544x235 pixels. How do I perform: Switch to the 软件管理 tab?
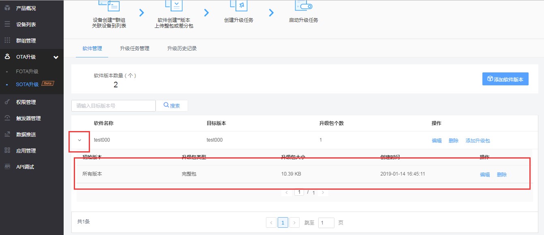coord(92,49)
